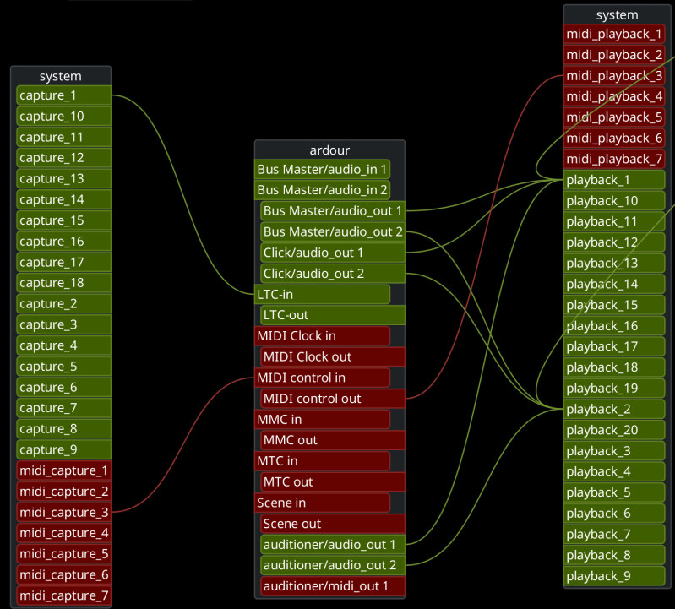Click the playback_1 port
675x609 pixels.
pyautogui.click(x=614, y=180)
